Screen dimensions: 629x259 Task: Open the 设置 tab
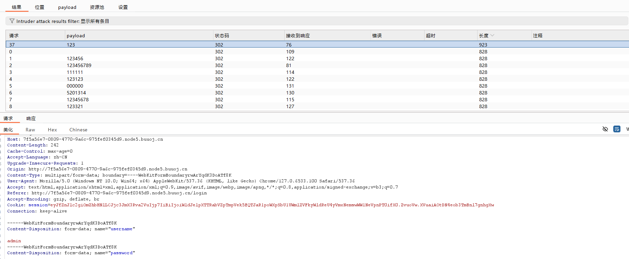coord(123,7)
